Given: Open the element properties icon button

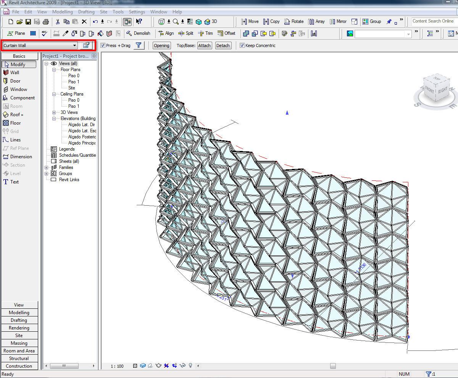Looking at the screenshot, I should [x=86, y=45].
